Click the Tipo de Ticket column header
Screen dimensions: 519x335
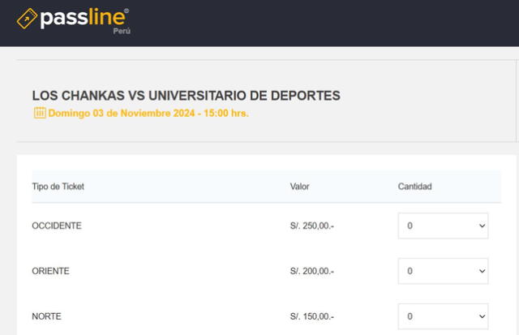point(58,187)
